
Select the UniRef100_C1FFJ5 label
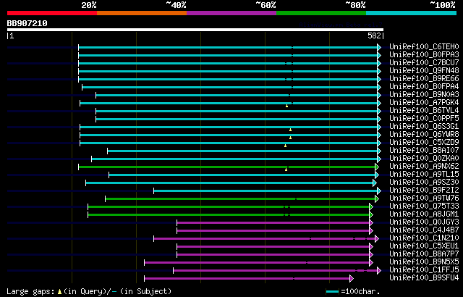click(x=424, y=270)
